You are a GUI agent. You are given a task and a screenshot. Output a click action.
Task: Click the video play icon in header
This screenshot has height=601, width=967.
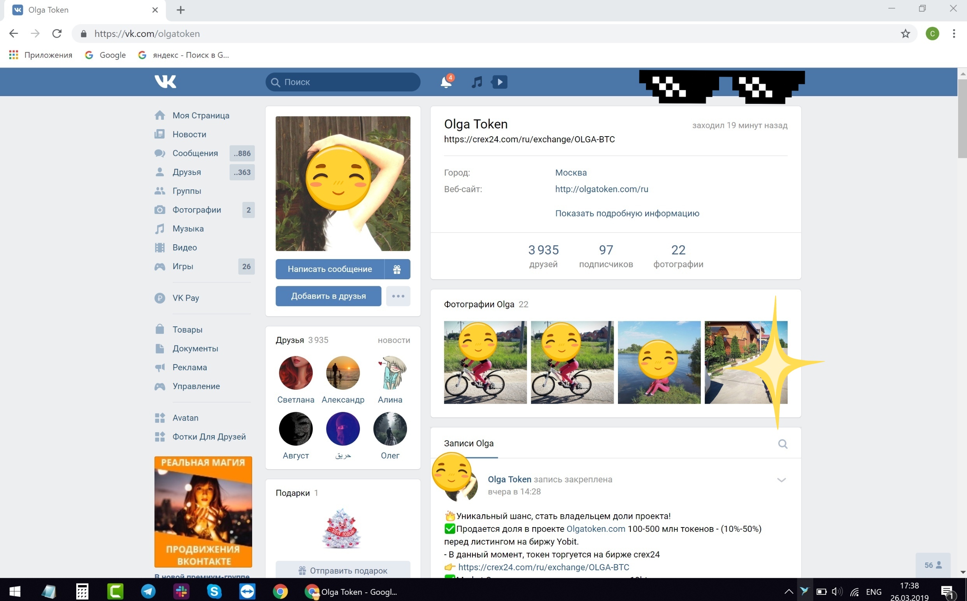pos(499,82)
